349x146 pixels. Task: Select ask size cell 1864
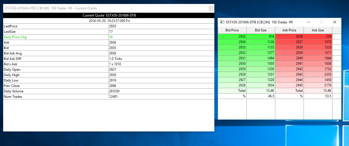[318, 58]
